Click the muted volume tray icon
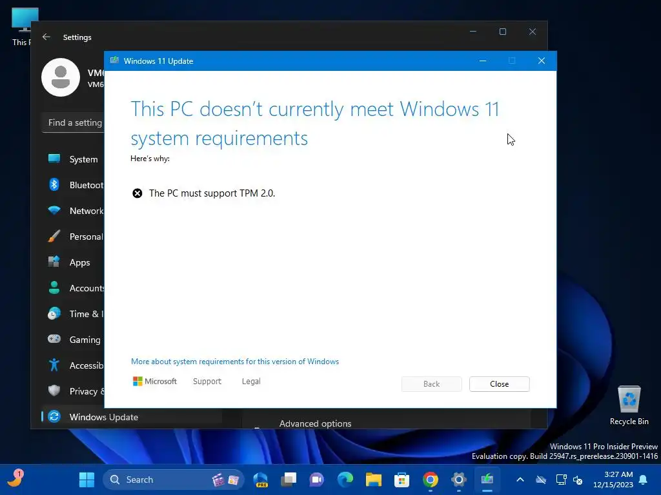 point(578,480)
